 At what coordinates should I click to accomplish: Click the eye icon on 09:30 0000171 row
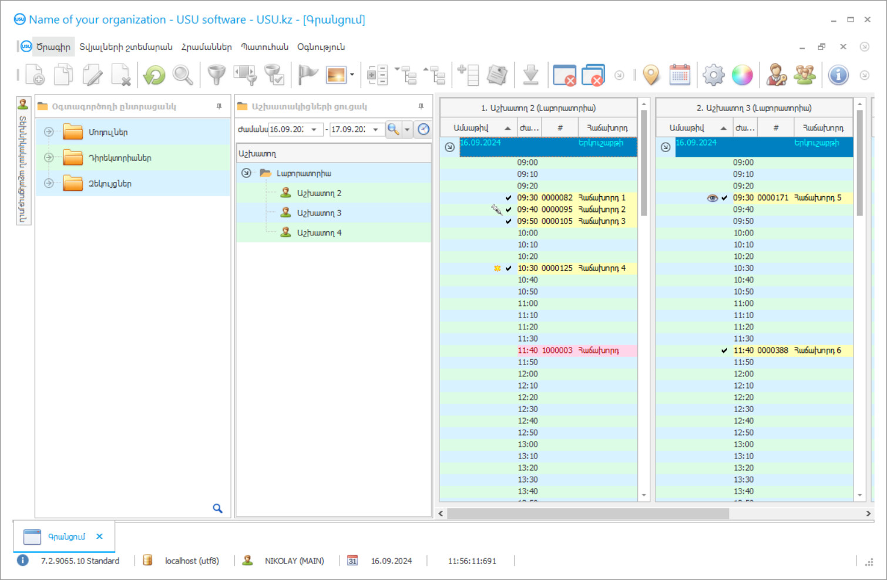pos(713,198)
